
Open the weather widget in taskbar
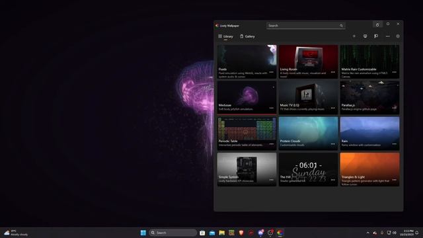(16, 233)
